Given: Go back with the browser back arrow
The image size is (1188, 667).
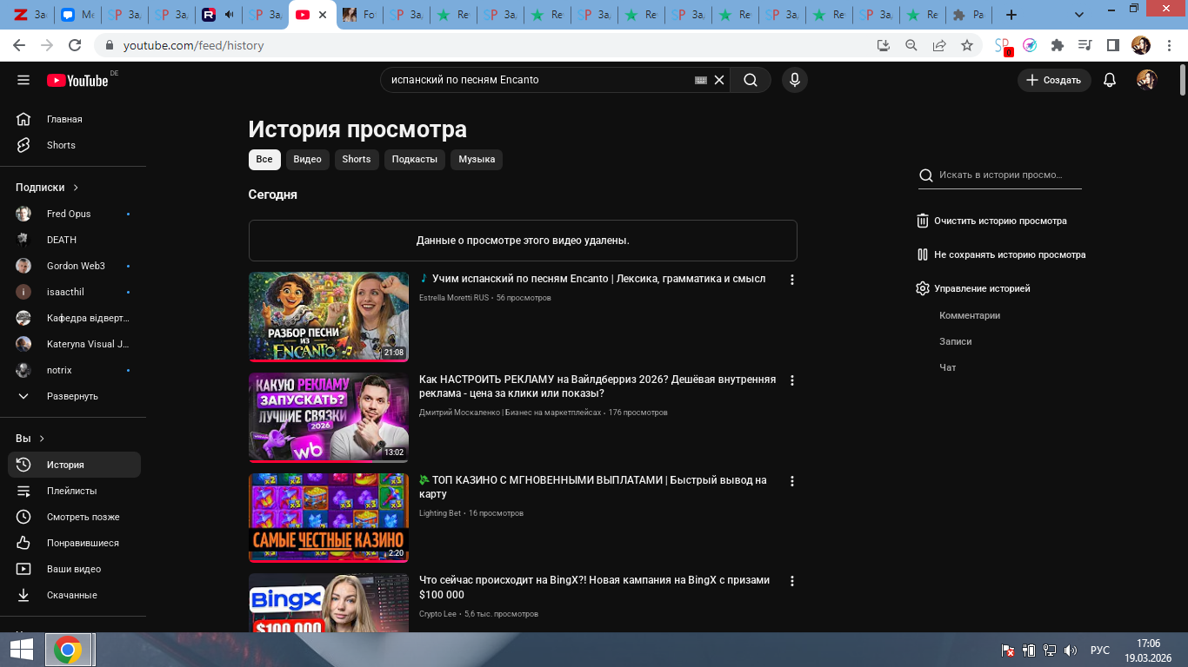Looking at the screenshot, I should pyautogui.click(x=19, y=45).
